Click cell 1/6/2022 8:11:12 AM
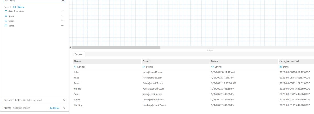Image resolution: width=314 pixels, height=114 pixels. click(223, 72)
